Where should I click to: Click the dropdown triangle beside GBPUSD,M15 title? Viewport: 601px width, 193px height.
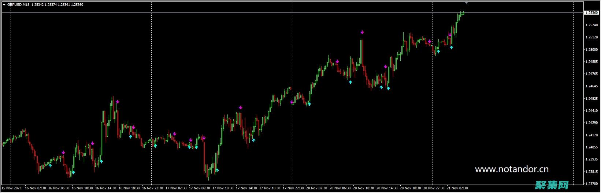pyautogui.click(x=4, y=5)
